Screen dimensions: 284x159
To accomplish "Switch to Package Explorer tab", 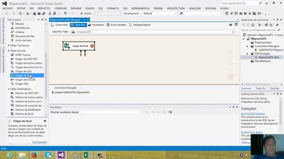I will [x=140, y=25].
